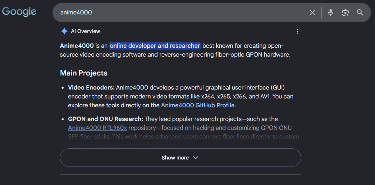This screenshot has height=185, width=375.
Task: Open the AI Overview three-dot menu
Action: (297, 31)
